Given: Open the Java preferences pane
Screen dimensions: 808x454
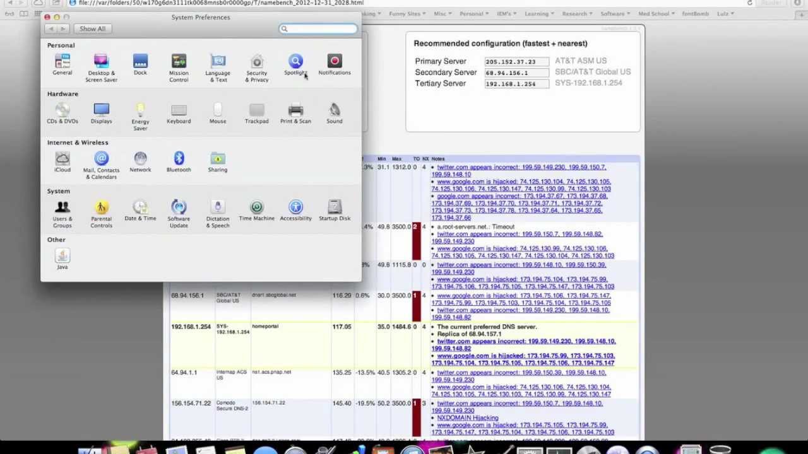Looking at the screenshot, I should coord(62,259).
